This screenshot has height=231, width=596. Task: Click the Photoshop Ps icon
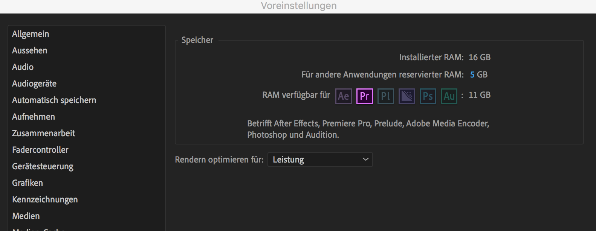(428, 96)
